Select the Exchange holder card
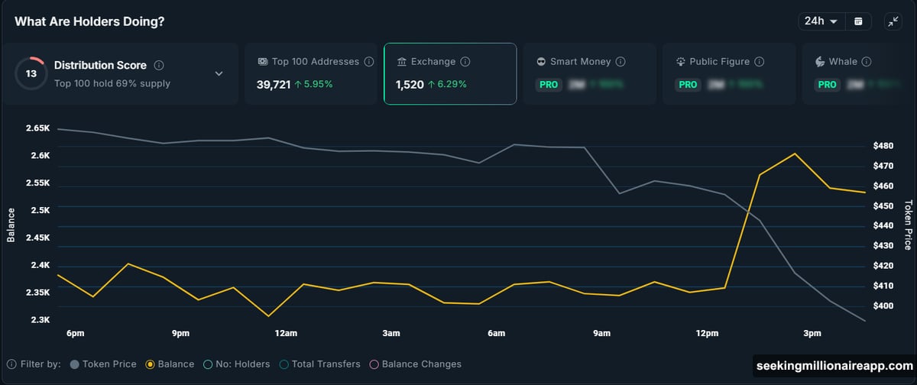917x385 pixels. click(449, 73)
